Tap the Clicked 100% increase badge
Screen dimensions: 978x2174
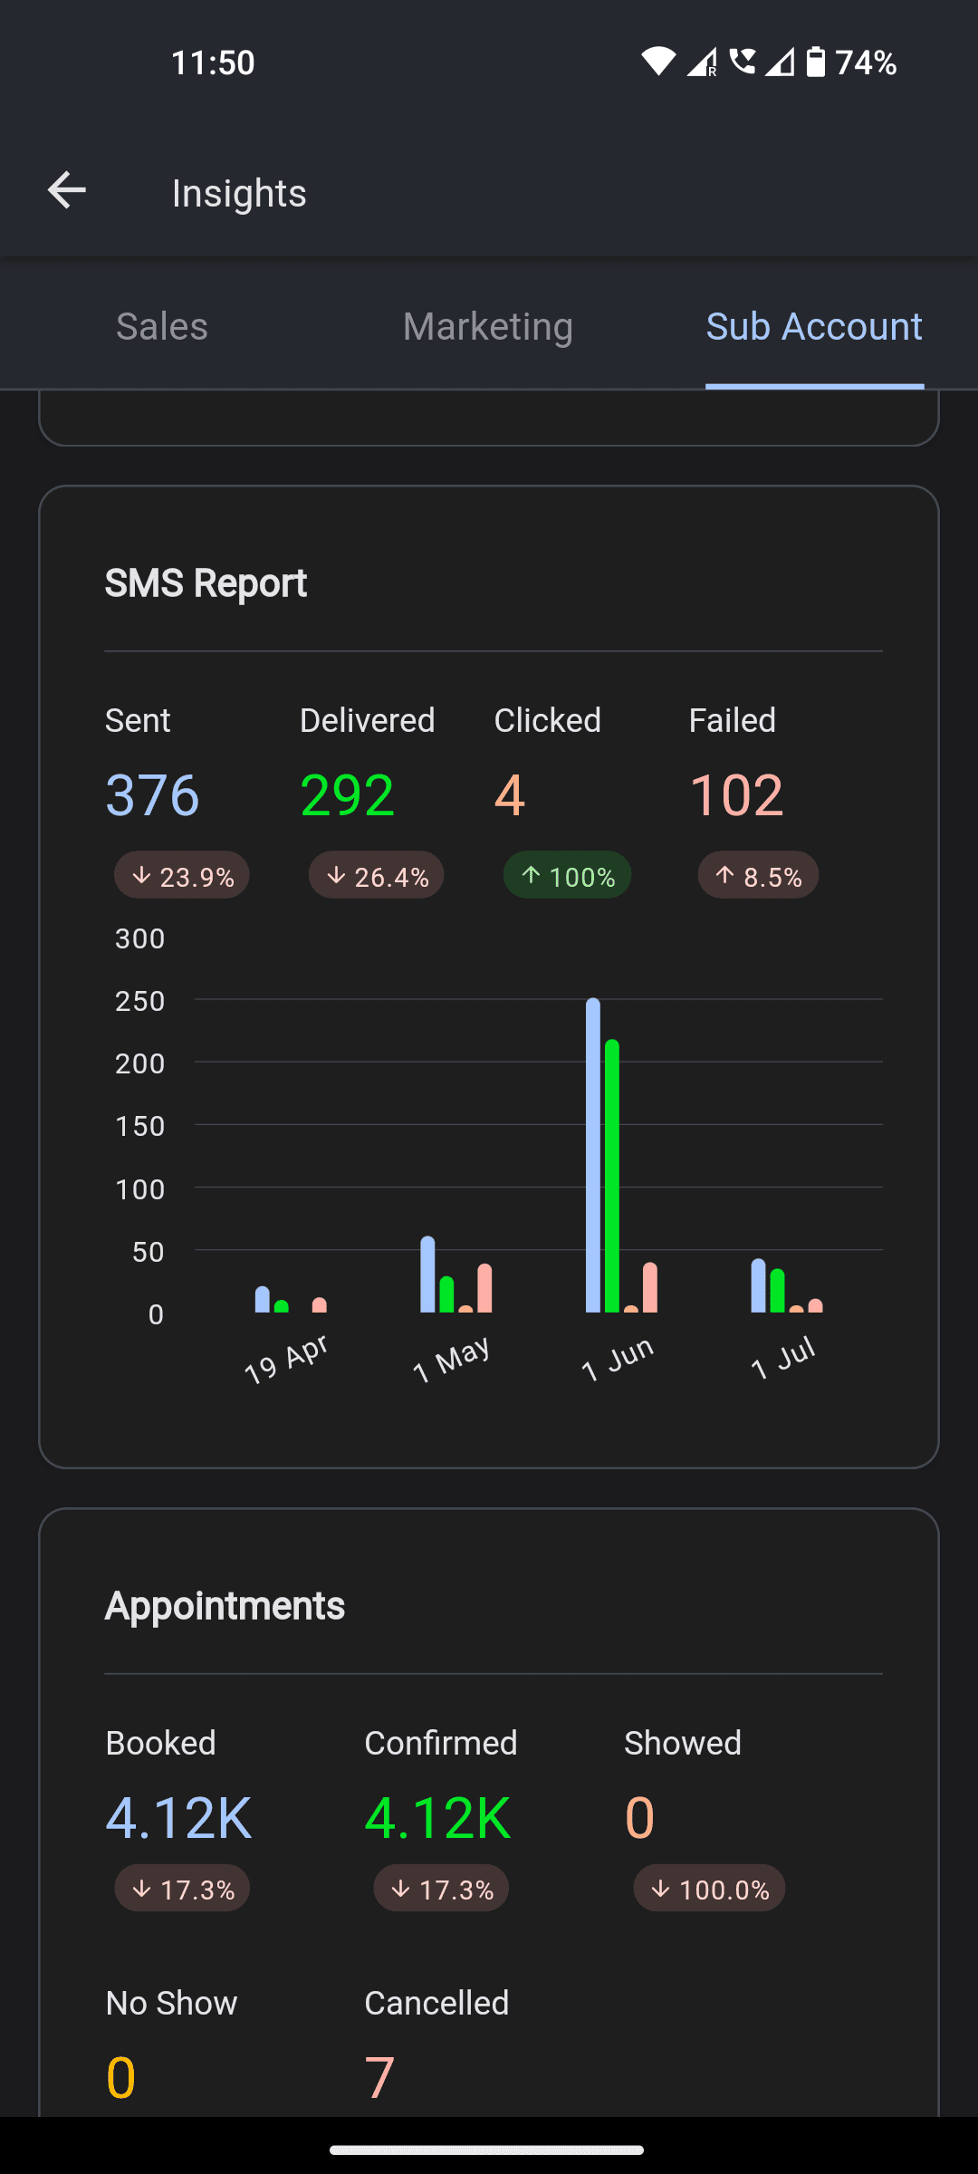tap(568, 875)
